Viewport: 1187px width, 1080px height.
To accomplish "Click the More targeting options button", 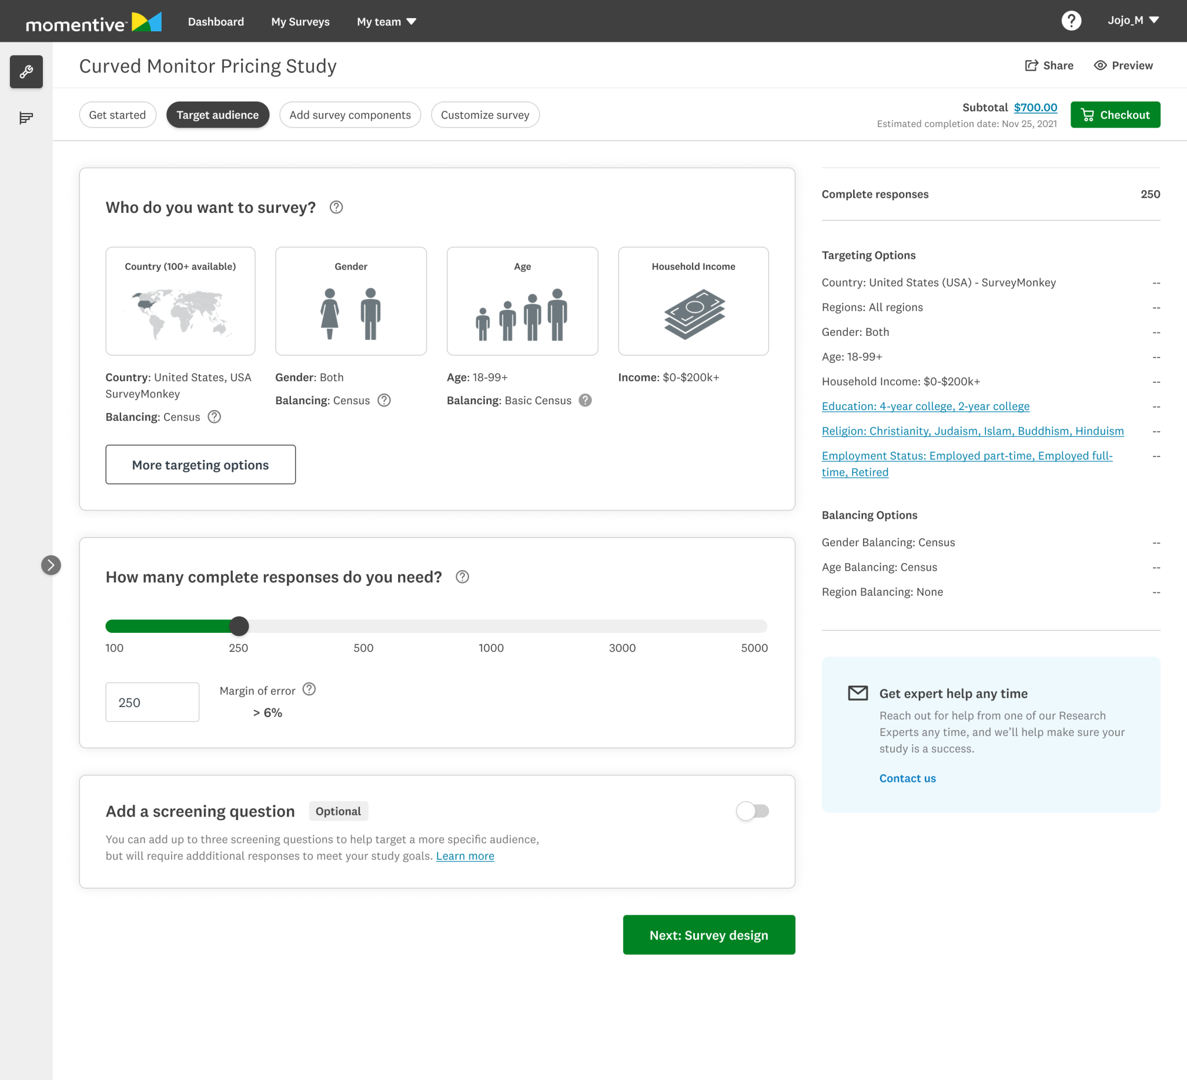I will (200, 465).
